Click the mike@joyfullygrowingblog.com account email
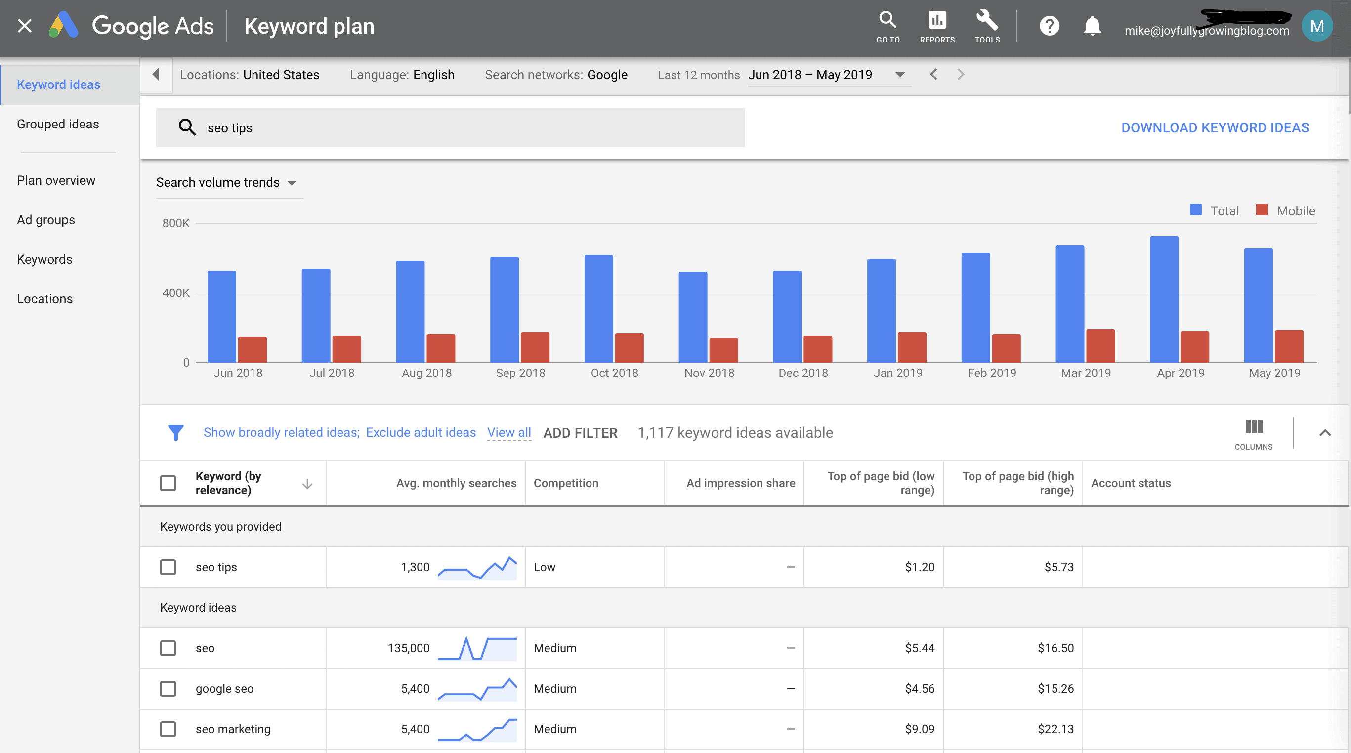The image size is (1351, 753). point(1207,31)
